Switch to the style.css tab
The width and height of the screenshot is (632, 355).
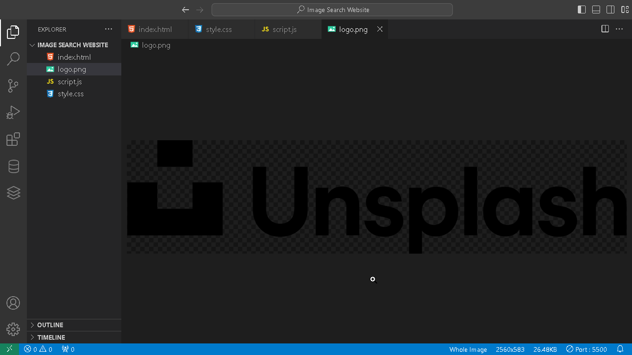221,29
